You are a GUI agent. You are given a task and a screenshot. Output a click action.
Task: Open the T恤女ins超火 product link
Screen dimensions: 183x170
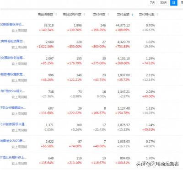(x=12, y=91)
